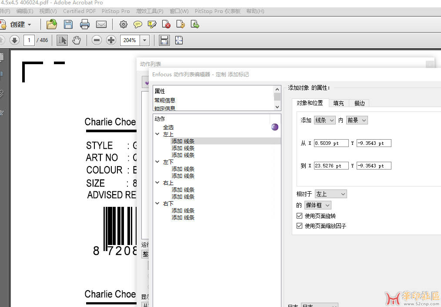Image resolution: width=441 pixels, height=307 pixels.
Task: Collapse the 左下 tree group
Action: coord(157,162)
